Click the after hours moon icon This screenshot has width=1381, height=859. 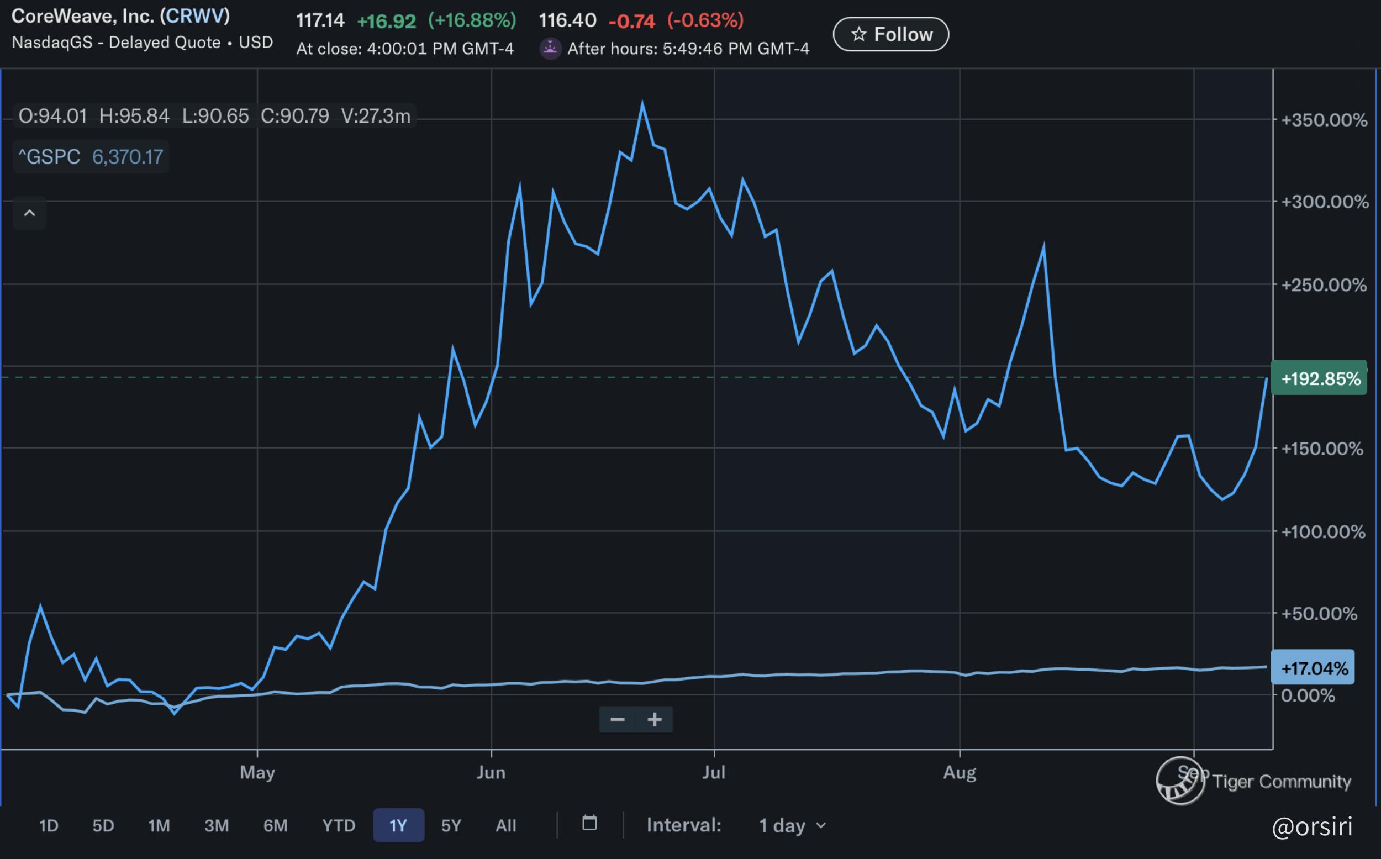[550, 49]
